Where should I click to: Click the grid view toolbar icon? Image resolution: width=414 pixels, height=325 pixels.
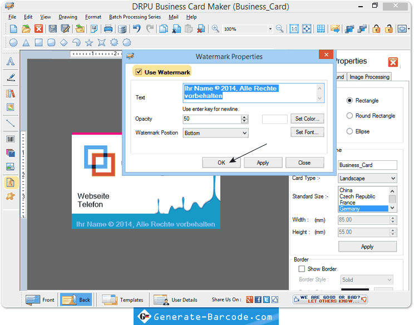pos(321,29)
